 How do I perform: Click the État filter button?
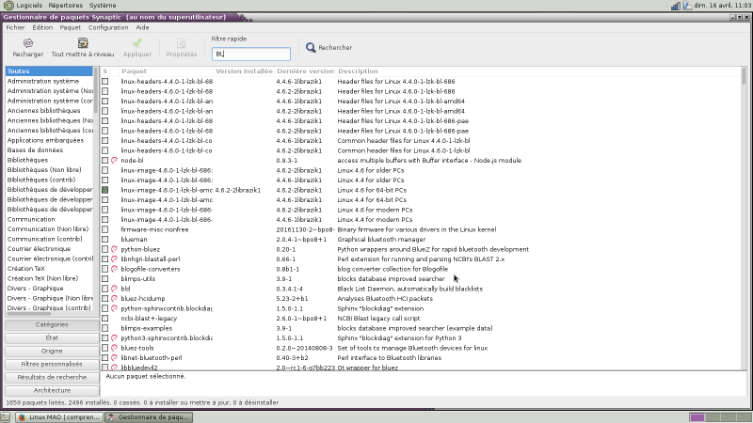coord(52,338)
